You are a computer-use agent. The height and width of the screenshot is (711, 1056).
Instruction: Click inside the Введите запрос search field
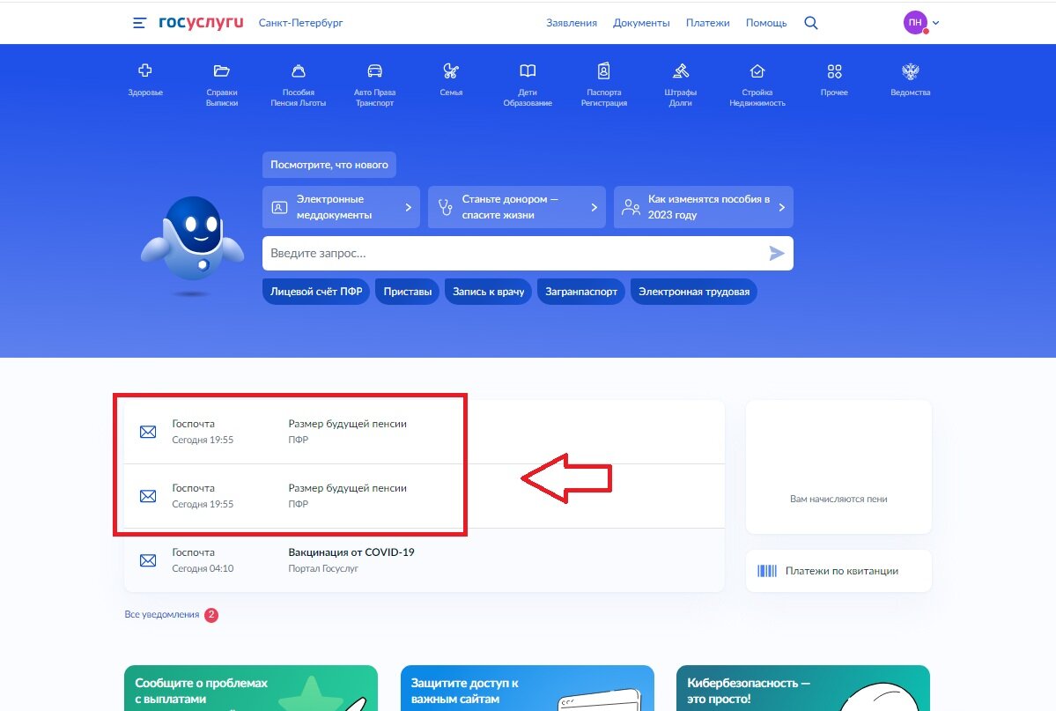[x=440, y=253]
